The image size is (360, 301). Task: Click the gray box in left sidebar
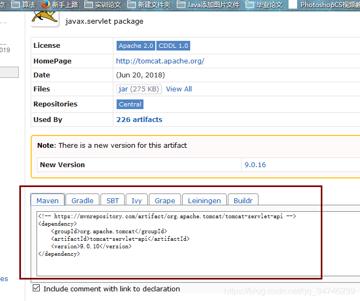coord(9,73)
